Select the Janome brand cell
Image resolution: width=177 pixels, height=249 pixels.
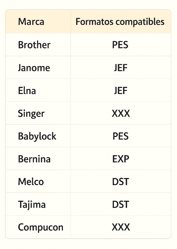pyautogui.click(x=34, y=68)
